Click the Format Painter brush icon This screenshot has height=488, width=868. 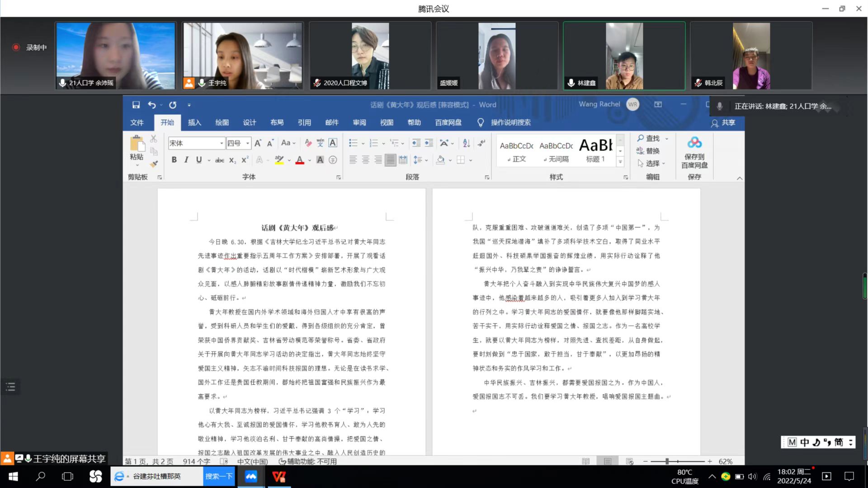pos(154,164)
